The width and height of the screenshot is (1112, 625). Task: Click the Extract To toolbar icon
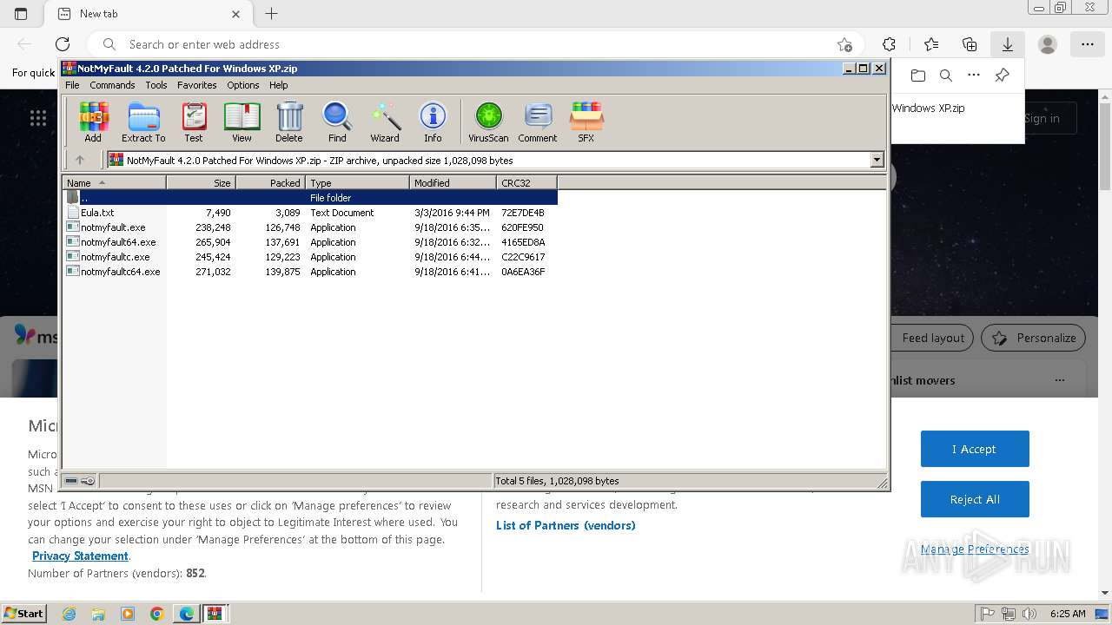point(143,122)
